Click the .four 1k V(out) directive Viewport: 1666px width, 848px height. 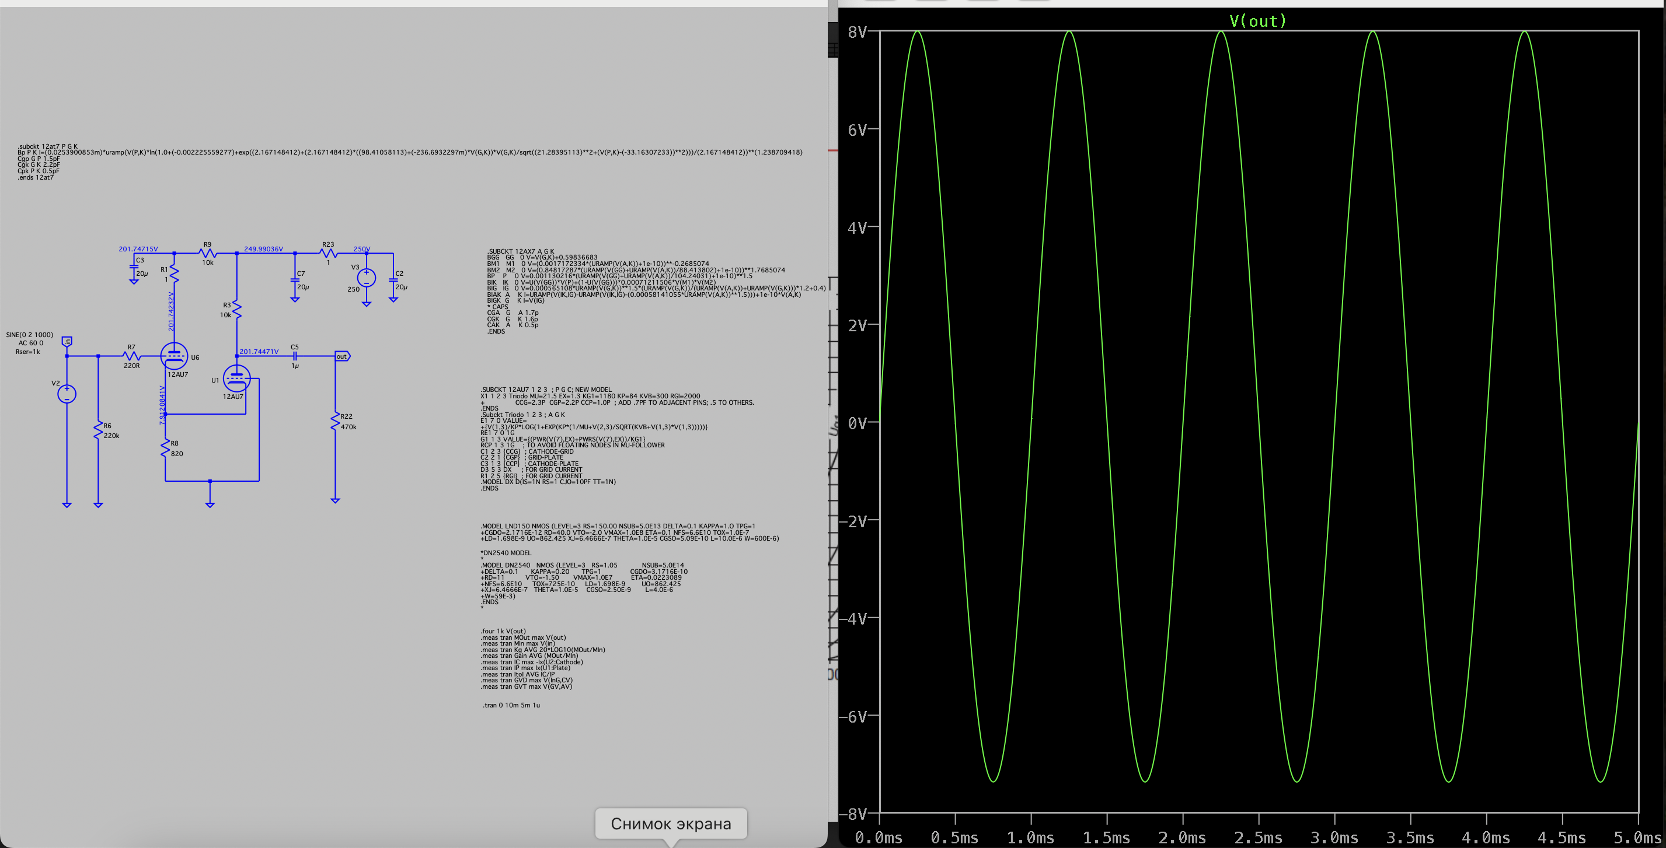tap(503, 631)
